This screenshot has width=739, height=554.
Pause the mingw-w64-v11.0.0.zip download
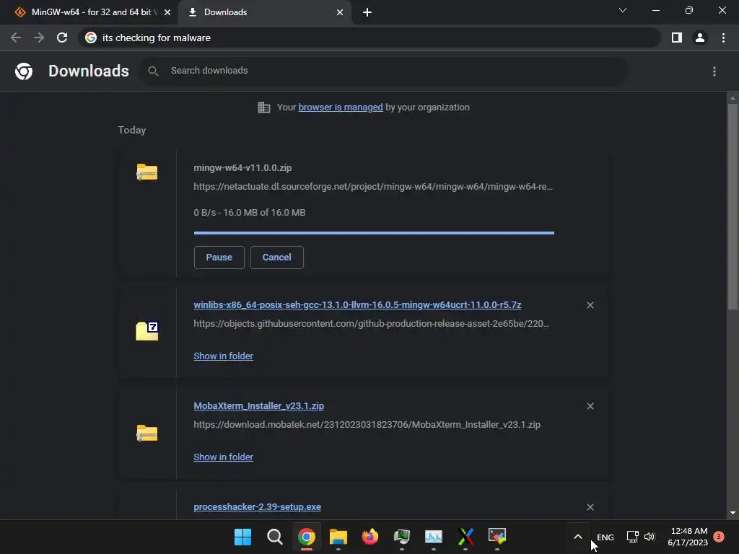[219, 258]
